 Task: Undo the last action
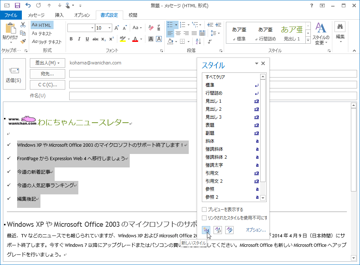(x=28, y=5)
